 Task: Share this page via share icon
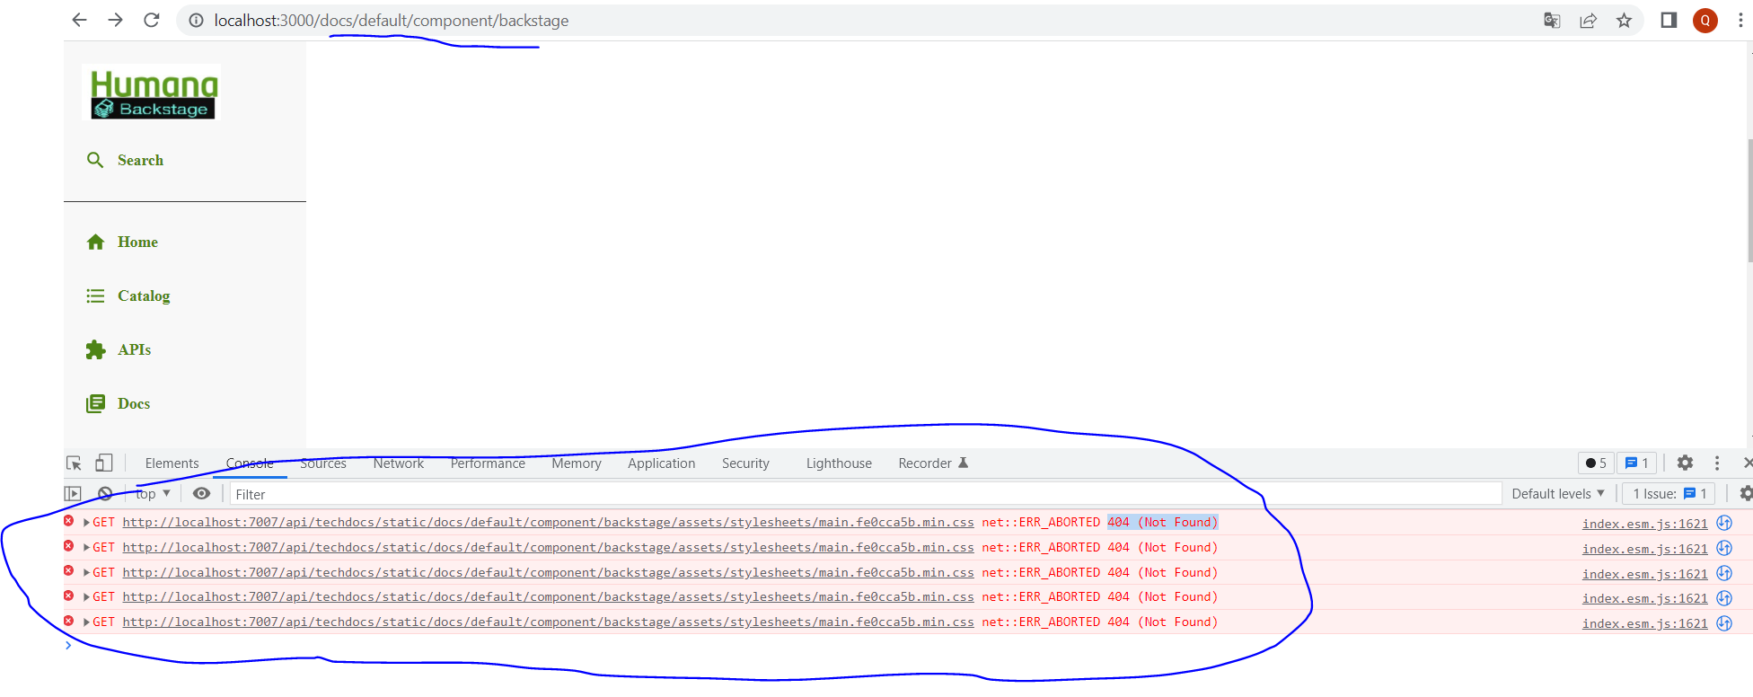(1588, 20)
